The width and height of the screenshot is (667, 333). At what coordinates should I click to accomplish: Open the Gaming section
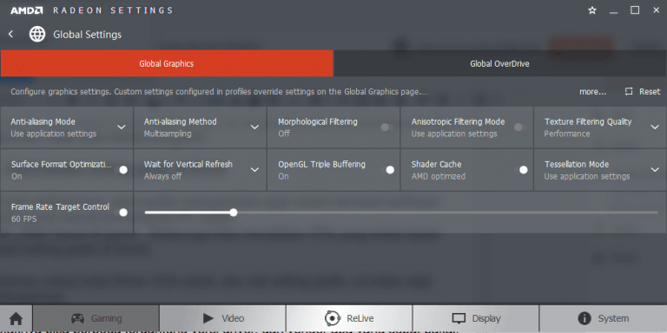click(96, 318)
